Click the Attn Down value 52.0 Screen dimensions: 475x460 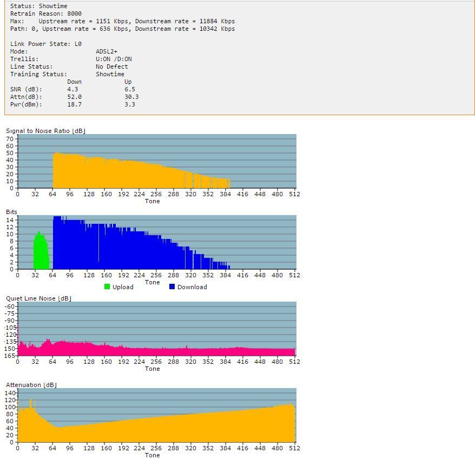tap(74, 97)
